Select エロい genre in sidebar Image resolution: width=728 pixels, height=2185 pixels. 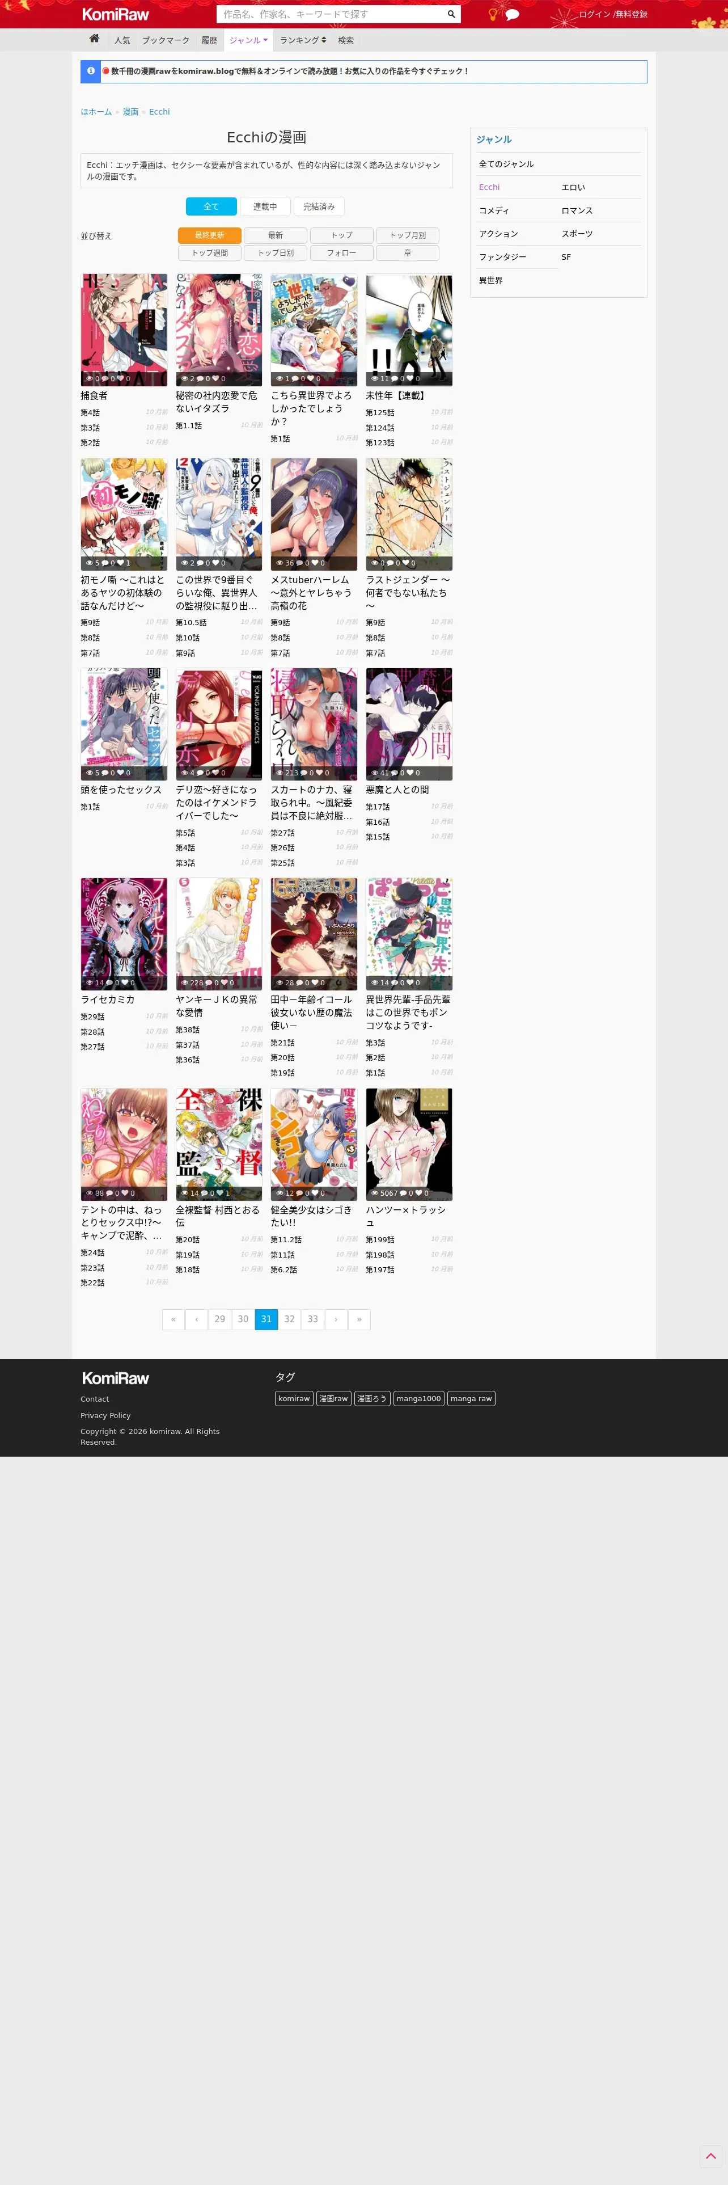(x=573, y=187)
